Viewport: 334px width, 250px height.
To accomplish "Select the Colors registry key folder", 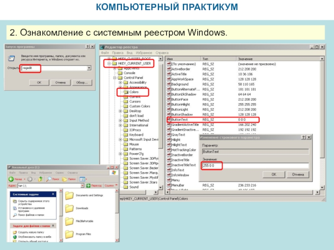I will coord(125,92).
